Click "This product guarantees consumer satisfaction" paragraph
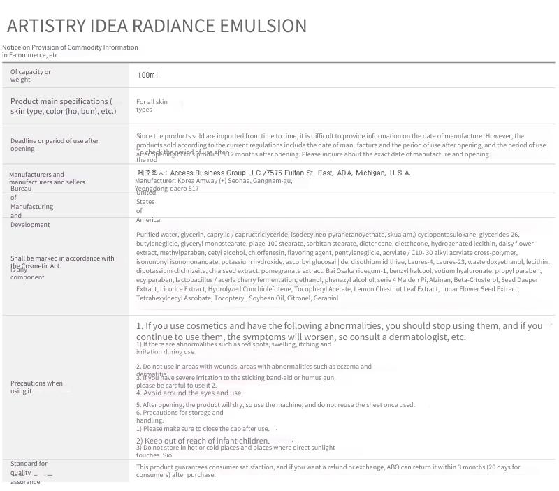The width and height of the screenshot is (559, 491). (x=328, y=471)
